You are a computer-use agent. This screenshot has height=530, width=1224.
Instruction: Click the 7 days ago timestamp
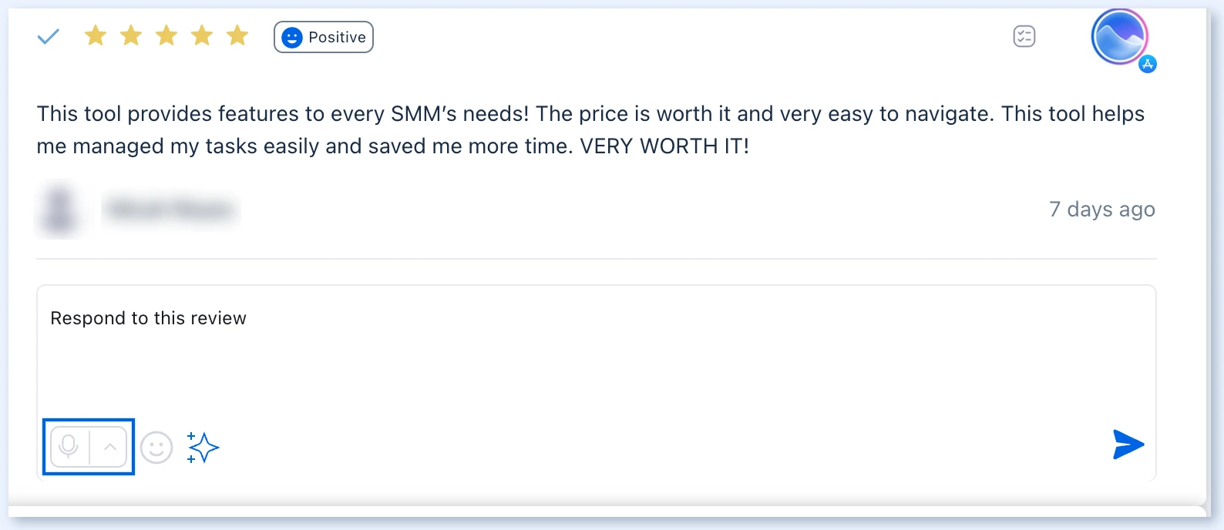point(1102,210)
